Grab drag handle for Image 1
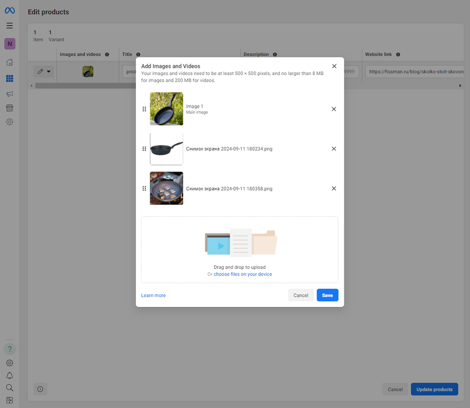The height and width of the screenshot is (408, 470). pyautogui.click(x=144, y=109)
